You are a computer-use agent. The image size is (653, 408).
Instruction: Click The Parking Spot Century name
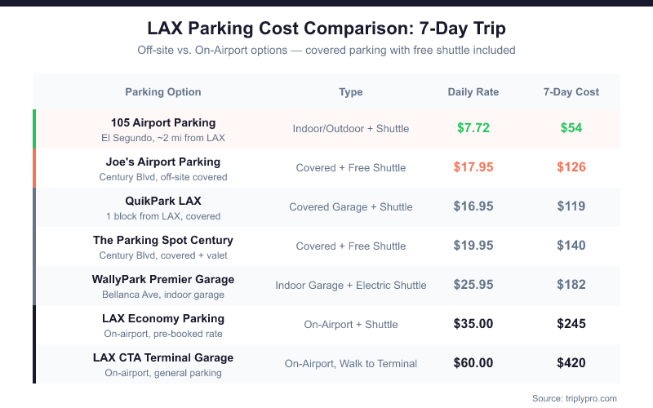click(x=163, y=240)
